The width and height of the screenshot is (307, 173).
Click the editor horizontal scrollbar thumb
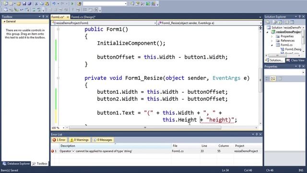[145, 128]
